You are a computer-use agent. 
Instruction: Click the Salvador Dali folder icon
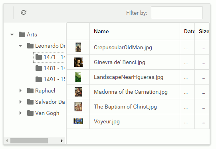click(30, 102)
